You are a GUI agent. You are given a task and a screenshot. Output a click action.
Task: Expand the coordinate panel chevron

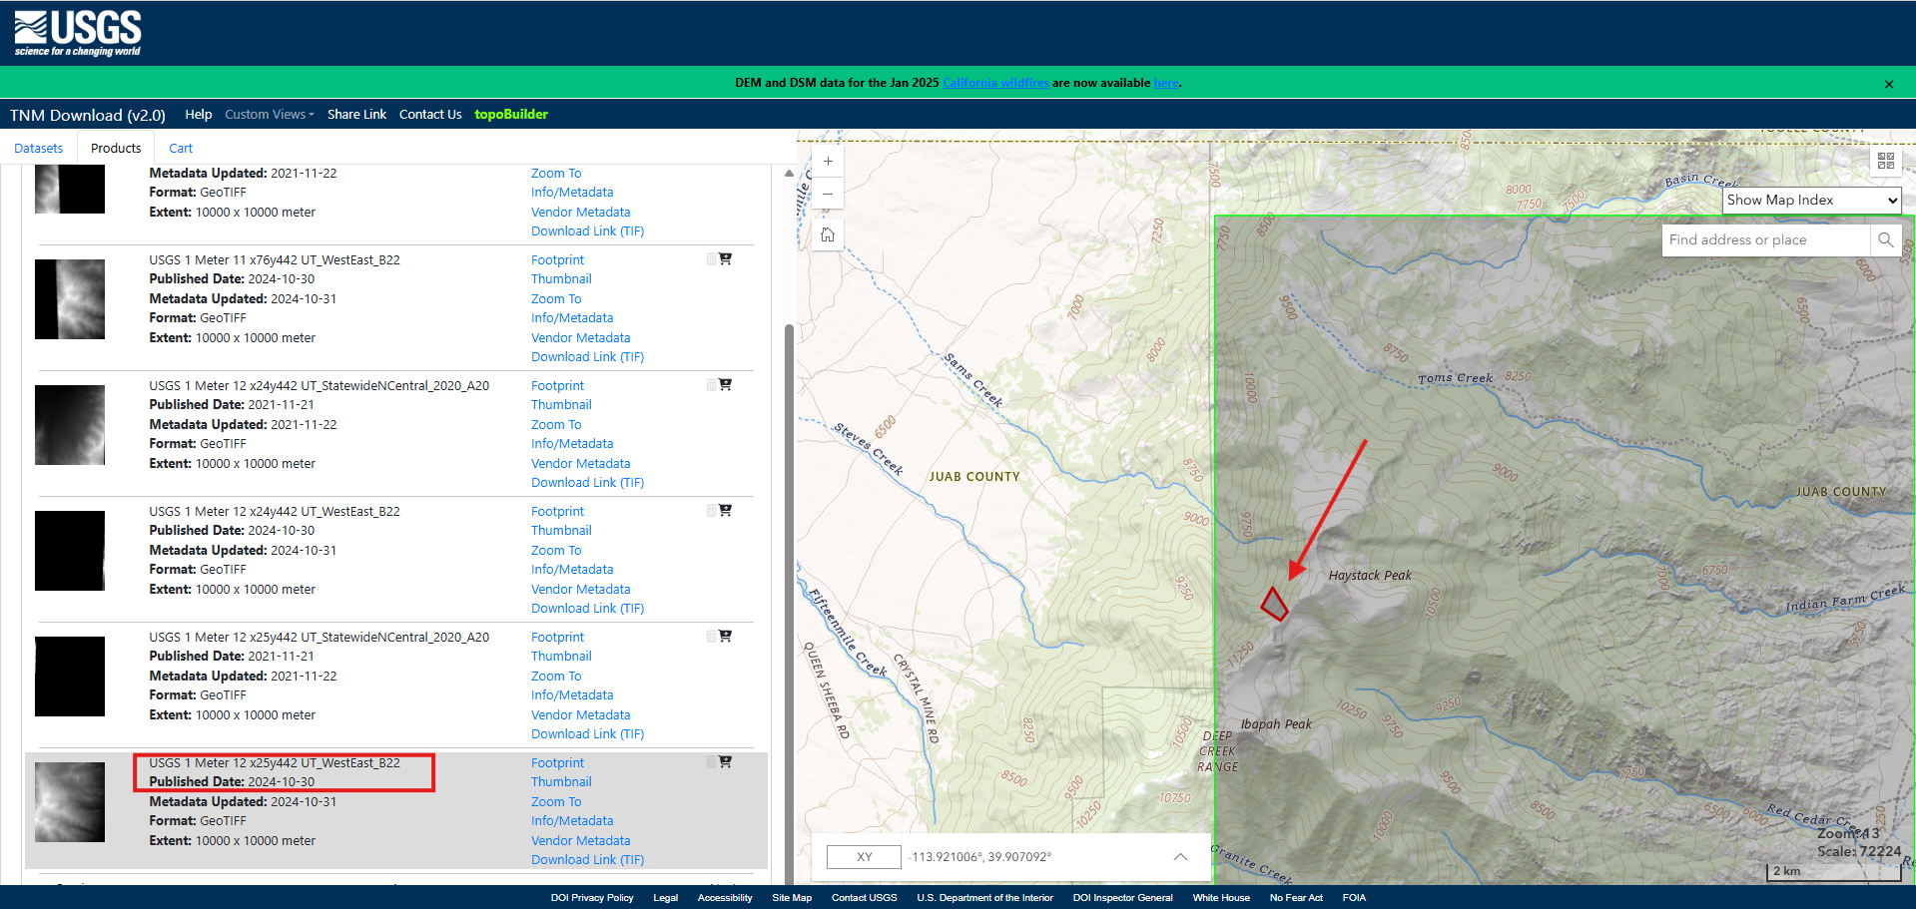[x=1180, y=857]
